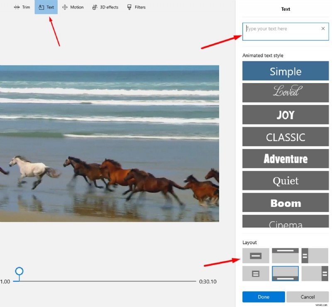Open the 3D effects tool
The width and height of the screenshot is (332, 307).
point(105,7)
